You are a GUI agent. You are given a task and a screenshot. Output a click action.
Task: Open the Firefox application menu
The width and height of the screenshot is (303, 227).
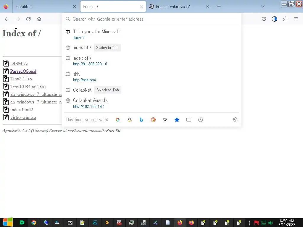296,19
